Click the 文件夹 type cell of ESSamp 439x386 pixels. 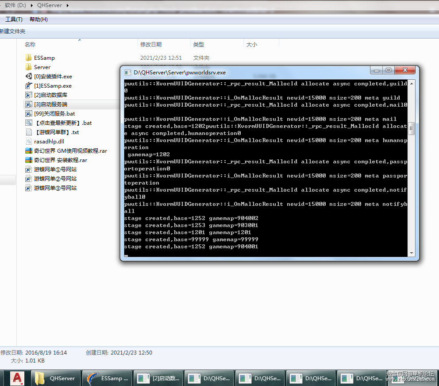coord(201,58)
